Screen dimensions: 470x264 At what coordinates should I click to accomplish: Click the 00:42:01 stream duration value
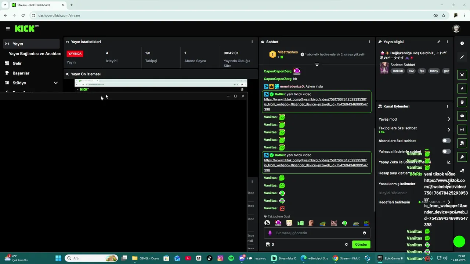pyautogui.click(x=231, y=53)
